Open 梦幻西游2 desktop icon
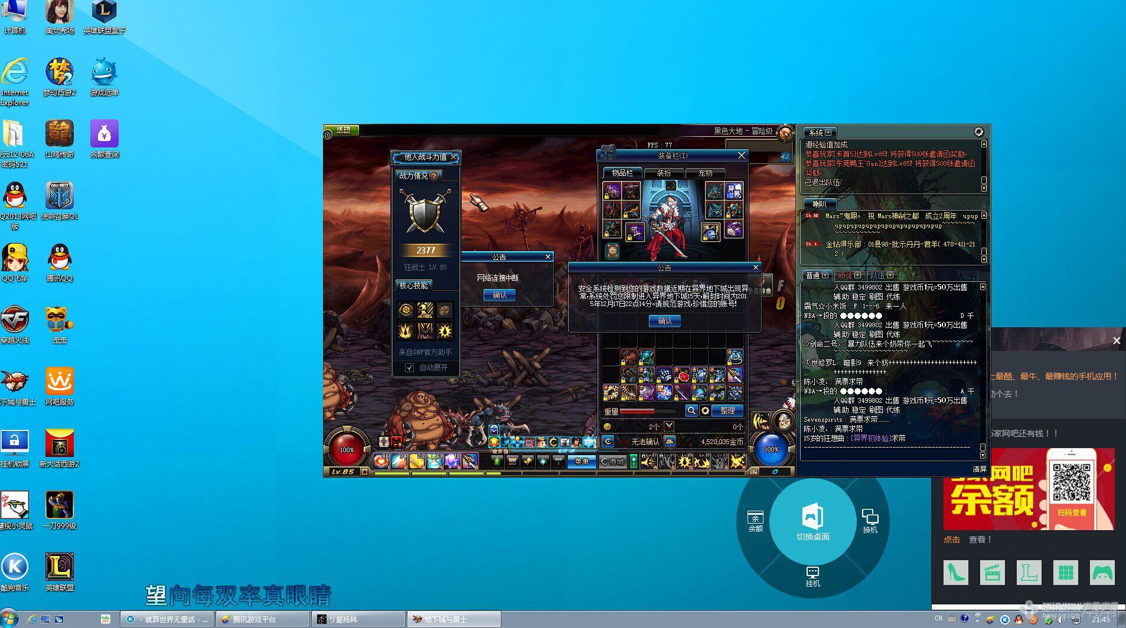1126x628 pixels. tap(60, 77)
